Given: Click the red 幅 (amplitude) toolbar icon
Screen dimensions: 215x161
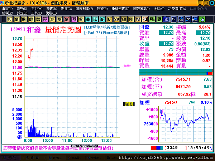Looking at the screenshot, I should 66,19.
